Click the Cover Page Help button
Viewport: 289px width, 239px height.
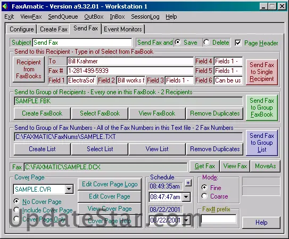pos(110,221)
